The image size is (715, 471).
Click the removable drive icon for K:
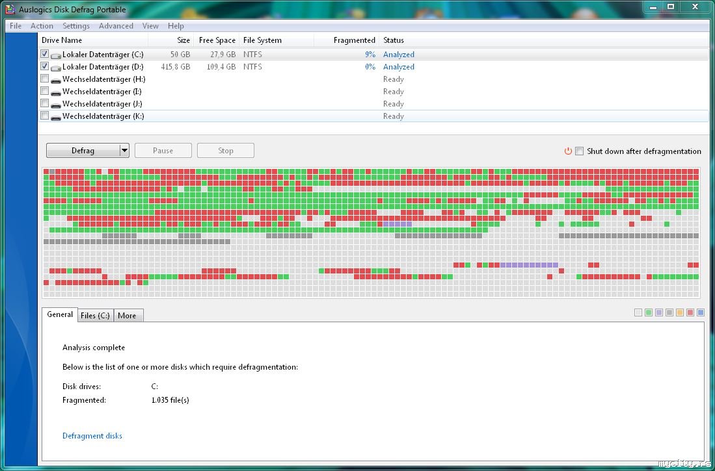(56, 117)
